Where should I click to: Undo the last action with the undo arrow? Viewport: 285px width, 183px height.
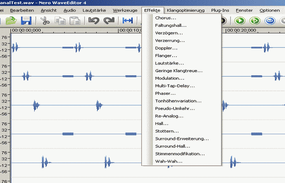coord(94,21)
